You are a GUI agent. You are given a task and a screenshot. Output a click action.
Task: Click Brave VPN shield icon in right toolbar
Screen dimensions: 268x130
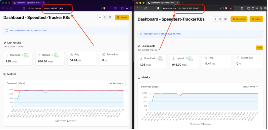(261, 8)
